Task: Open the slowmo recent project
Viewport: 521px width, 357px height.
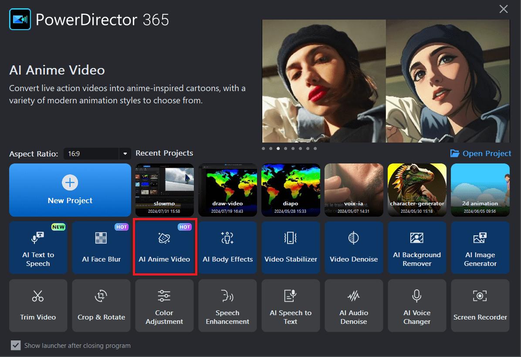Action: pyautogui.click(x=164, y=190)
